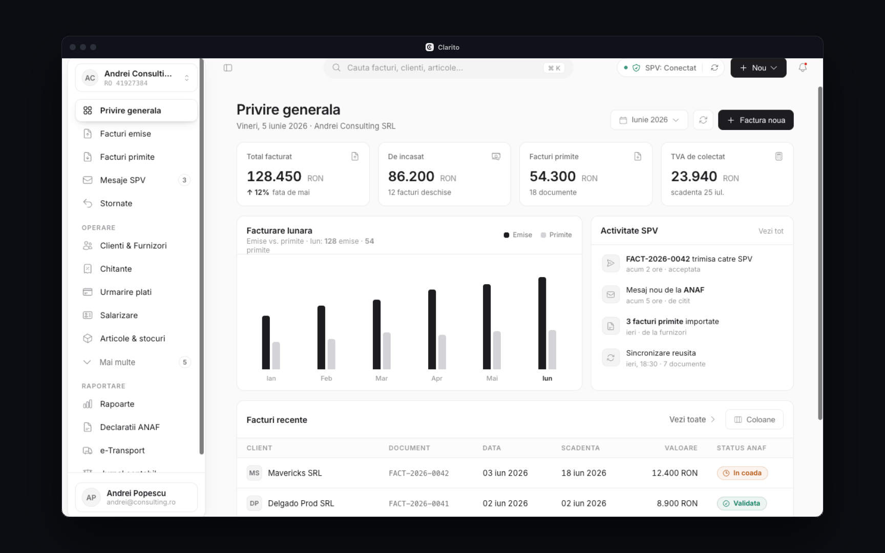
Task: Click the De incasat card money icon
Action: click(x=496, y=156)
